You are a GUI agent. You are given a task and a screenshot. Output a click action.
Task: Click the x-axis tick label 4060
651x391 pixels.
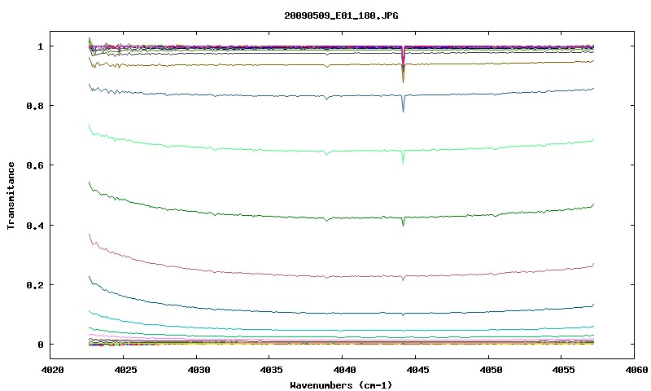pyautogui.click(x=636, y=370)
